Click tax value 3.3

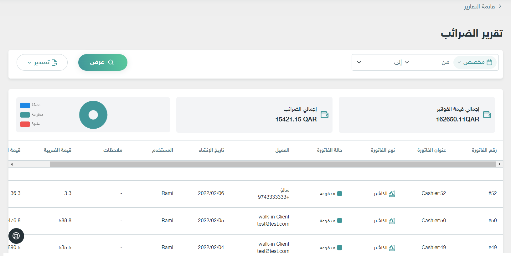point(68,193)
